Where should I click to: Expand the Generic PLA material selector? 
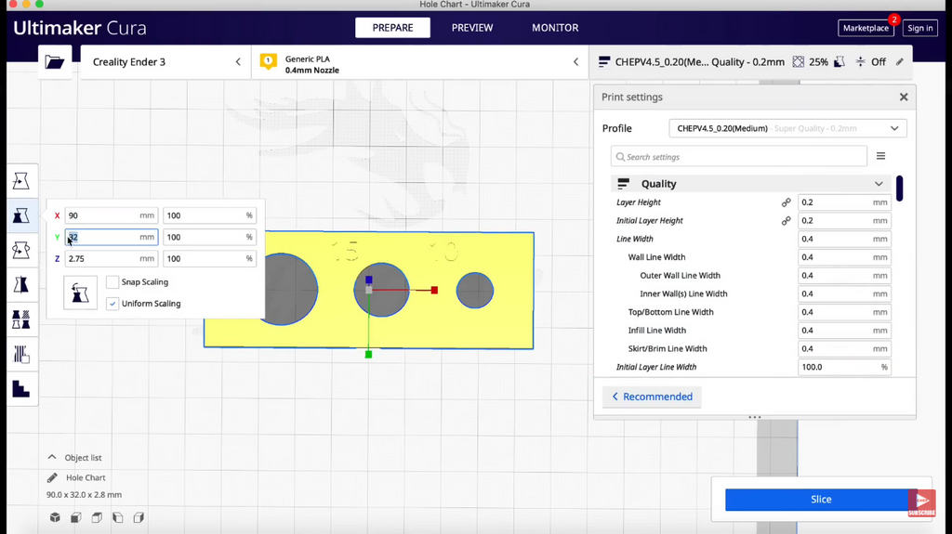click(419, 62)
